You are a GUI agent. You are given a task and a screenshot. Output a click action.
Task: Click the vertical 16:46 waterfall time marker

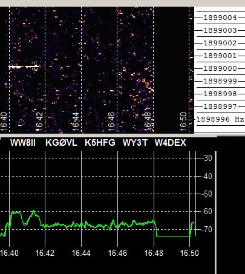[111, 122]
